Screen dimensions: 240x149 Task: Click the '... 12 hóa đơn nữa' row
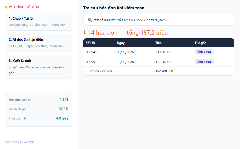click(159, 71)
